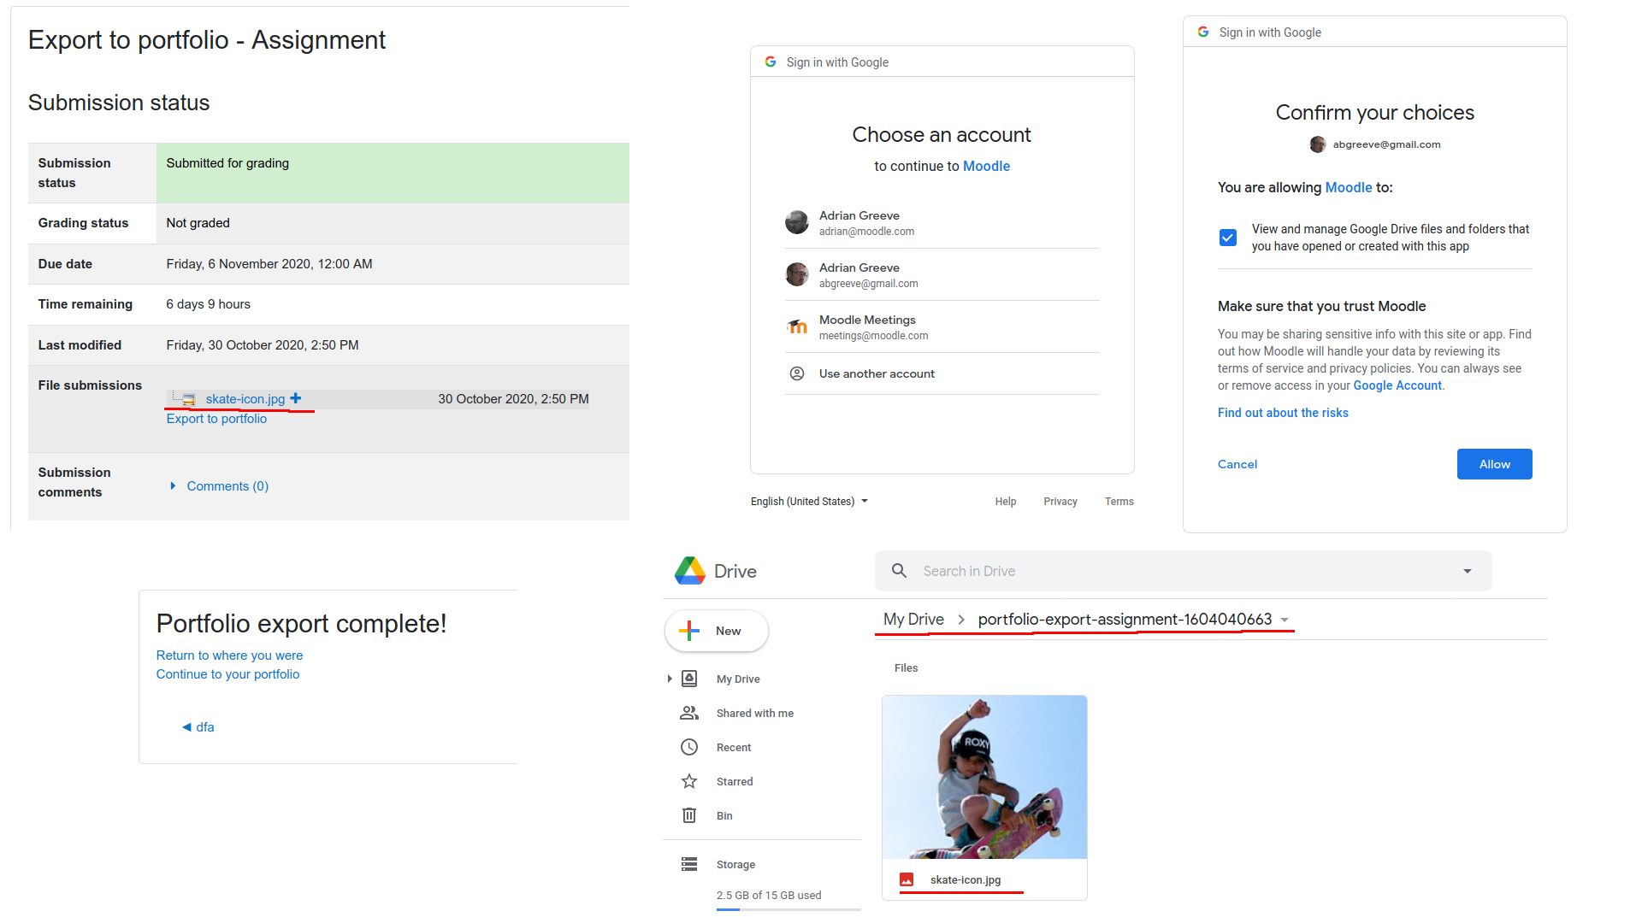Click 2.5 GB of 15 GB used text
The width and height of the screenshot is (1642, 923).
pos(769,895)
